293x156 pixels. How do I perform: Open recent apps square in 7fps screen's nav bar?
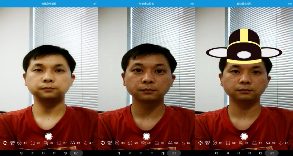[x=54, y=153]
